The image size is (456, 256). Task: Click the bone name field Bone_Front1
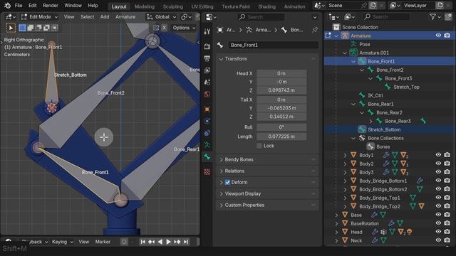pos(273,45)
